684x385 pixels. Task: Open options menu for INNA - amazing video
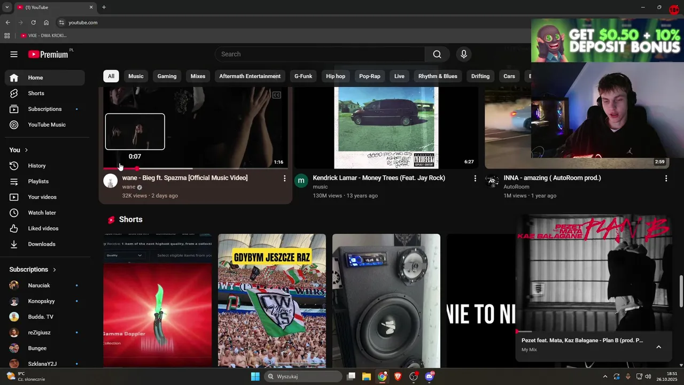[666, 179]
